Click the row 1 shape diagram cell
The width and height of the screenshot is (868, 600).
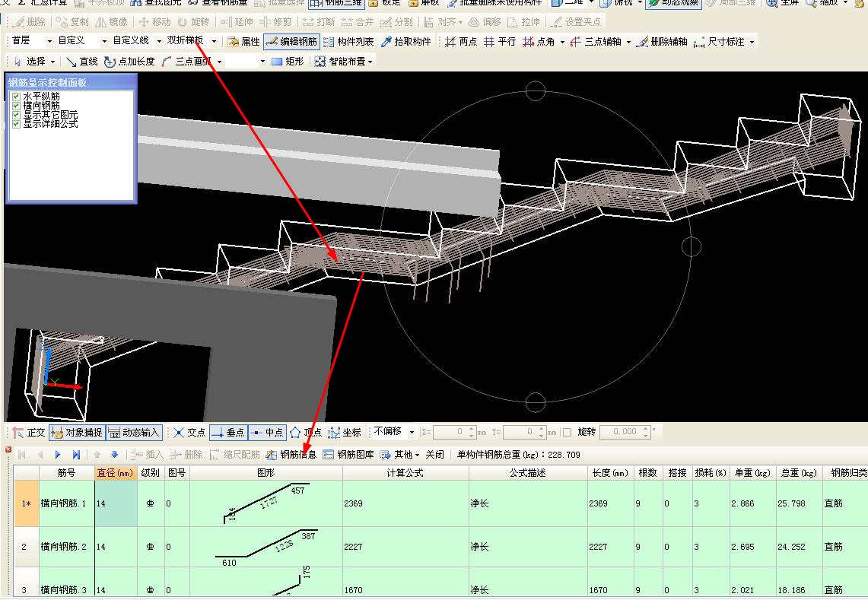click(265, 503)
